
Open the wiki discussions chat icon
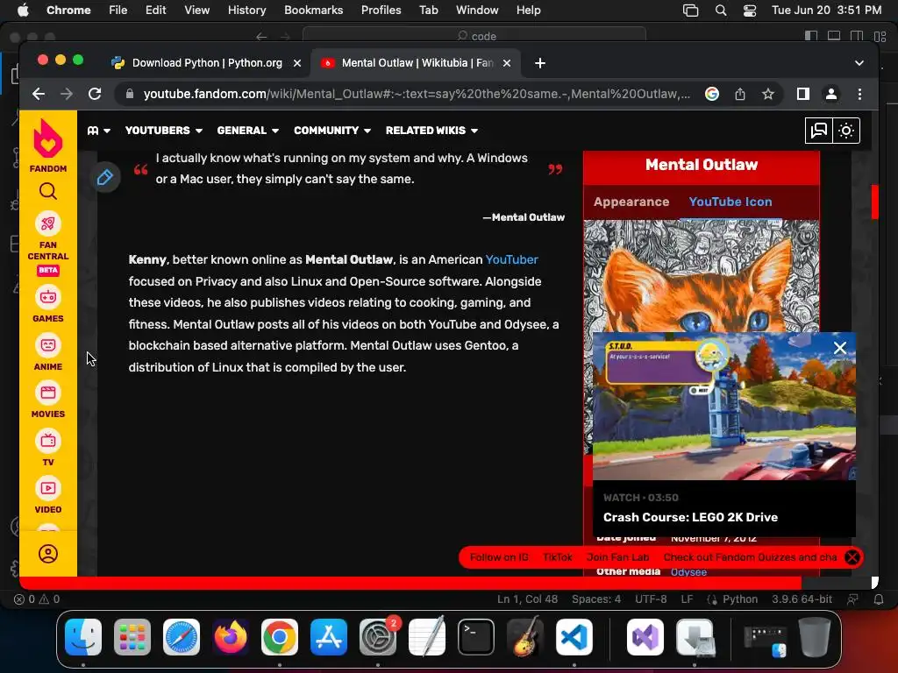click(819, 131)
